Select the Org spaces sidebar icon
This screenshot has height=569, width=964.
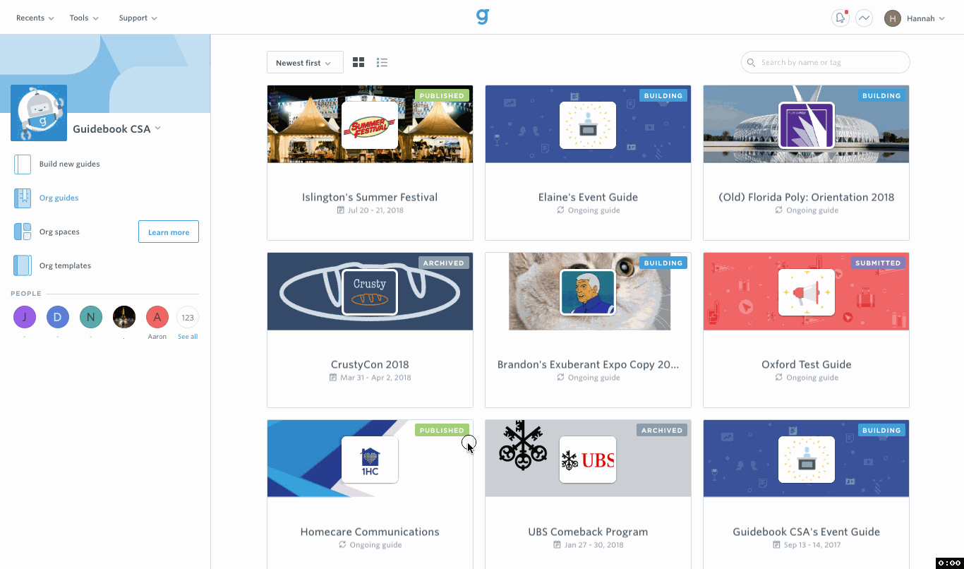22,231
